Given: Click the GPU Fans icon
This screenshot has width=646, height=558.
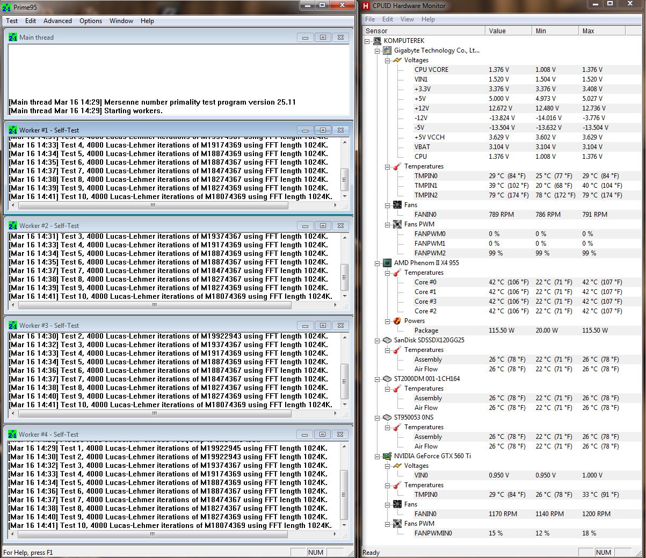Looking at the screenshot, I should pos(397,504).
